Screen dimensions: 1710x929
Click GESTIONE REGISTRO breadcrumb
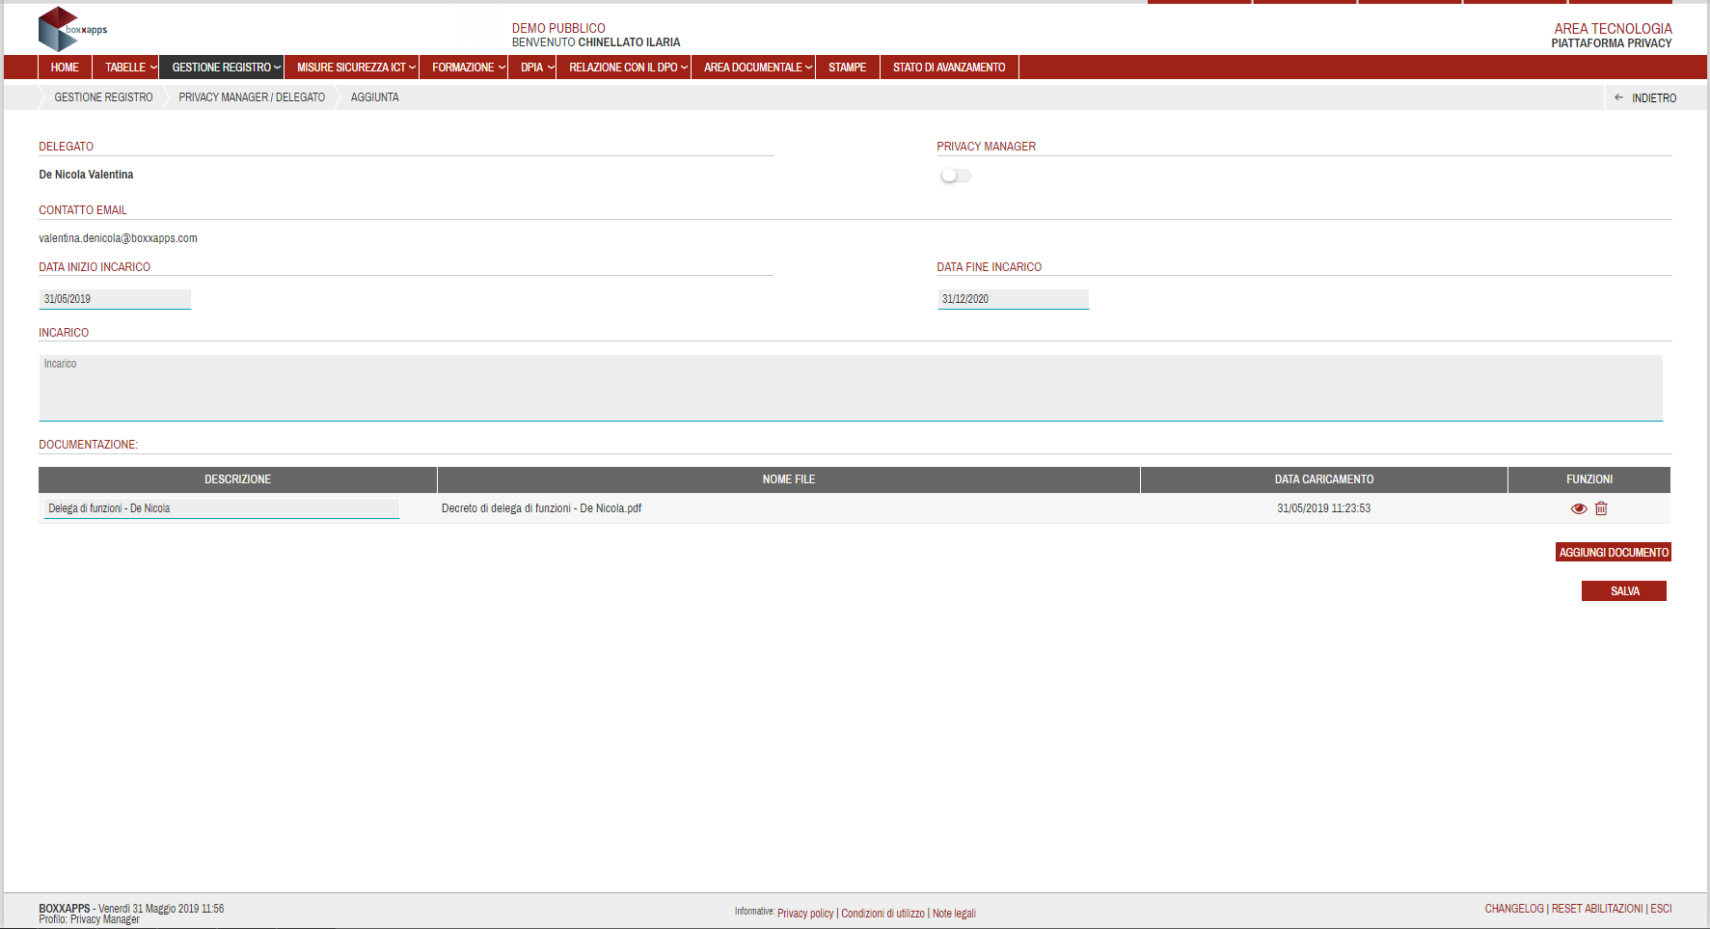(103, 97)
